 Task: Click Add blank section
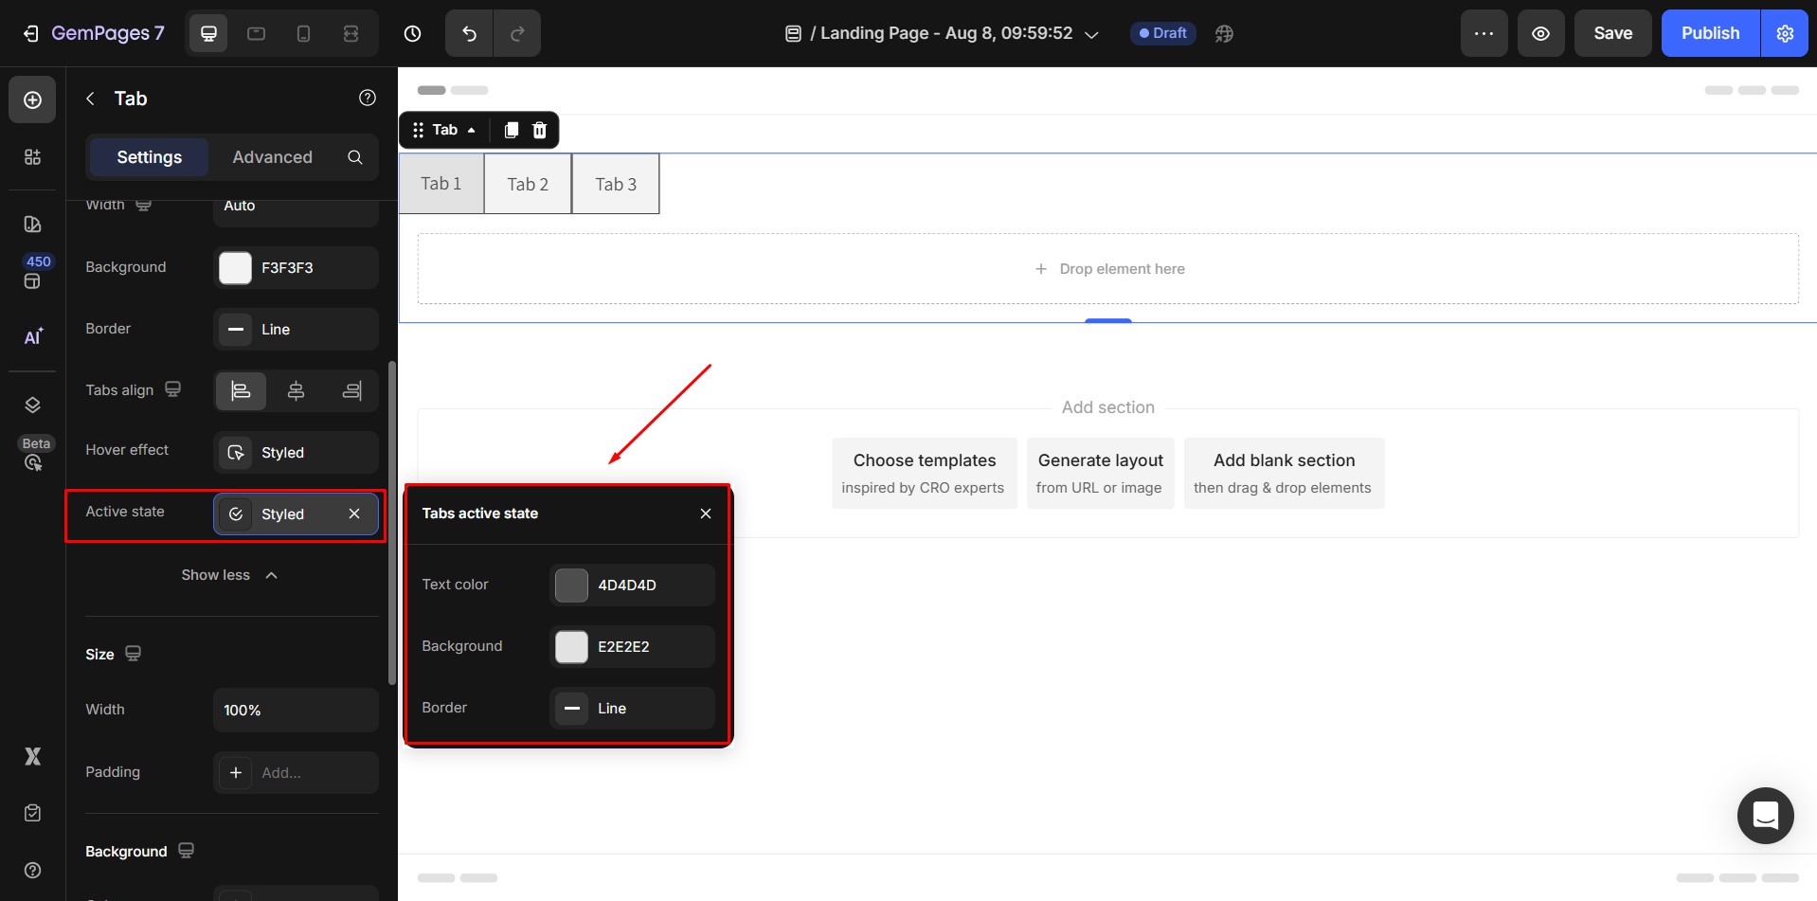tap(1283, 473)
